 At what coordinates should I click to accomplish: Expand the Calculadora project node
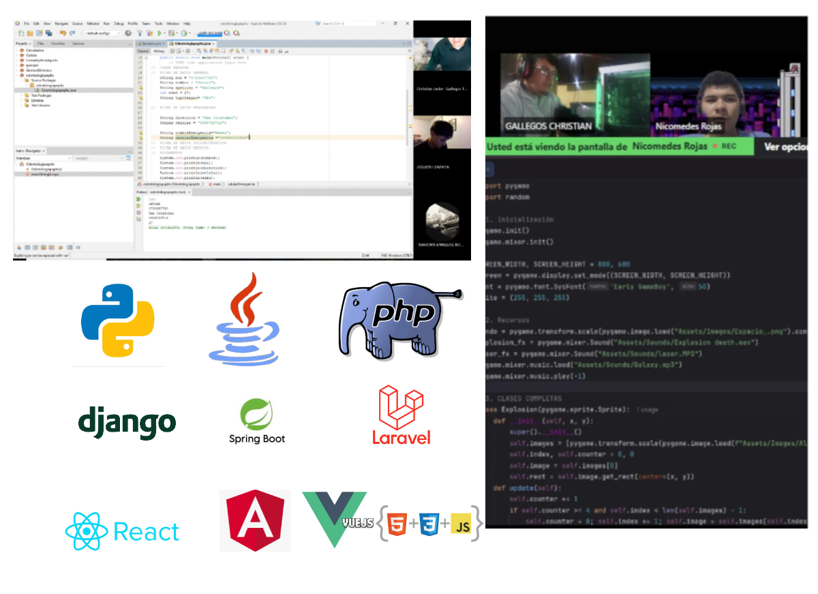[16, 50]
